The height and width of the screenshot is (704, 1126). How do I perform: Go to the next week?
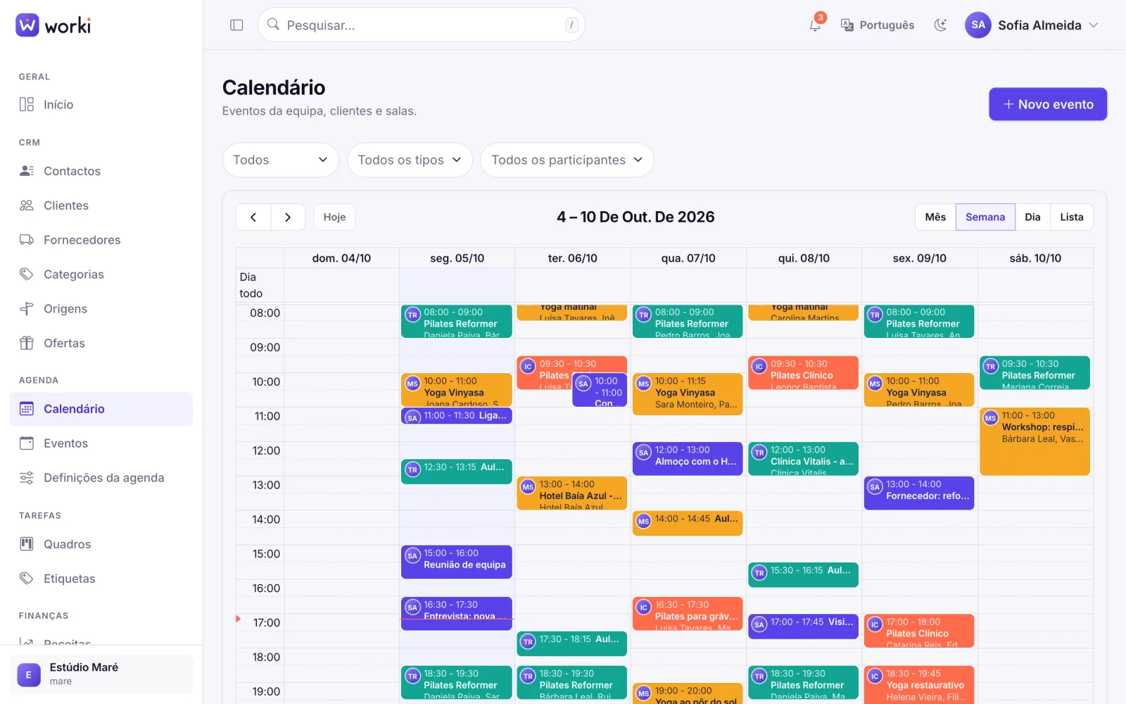click(288, 217)
